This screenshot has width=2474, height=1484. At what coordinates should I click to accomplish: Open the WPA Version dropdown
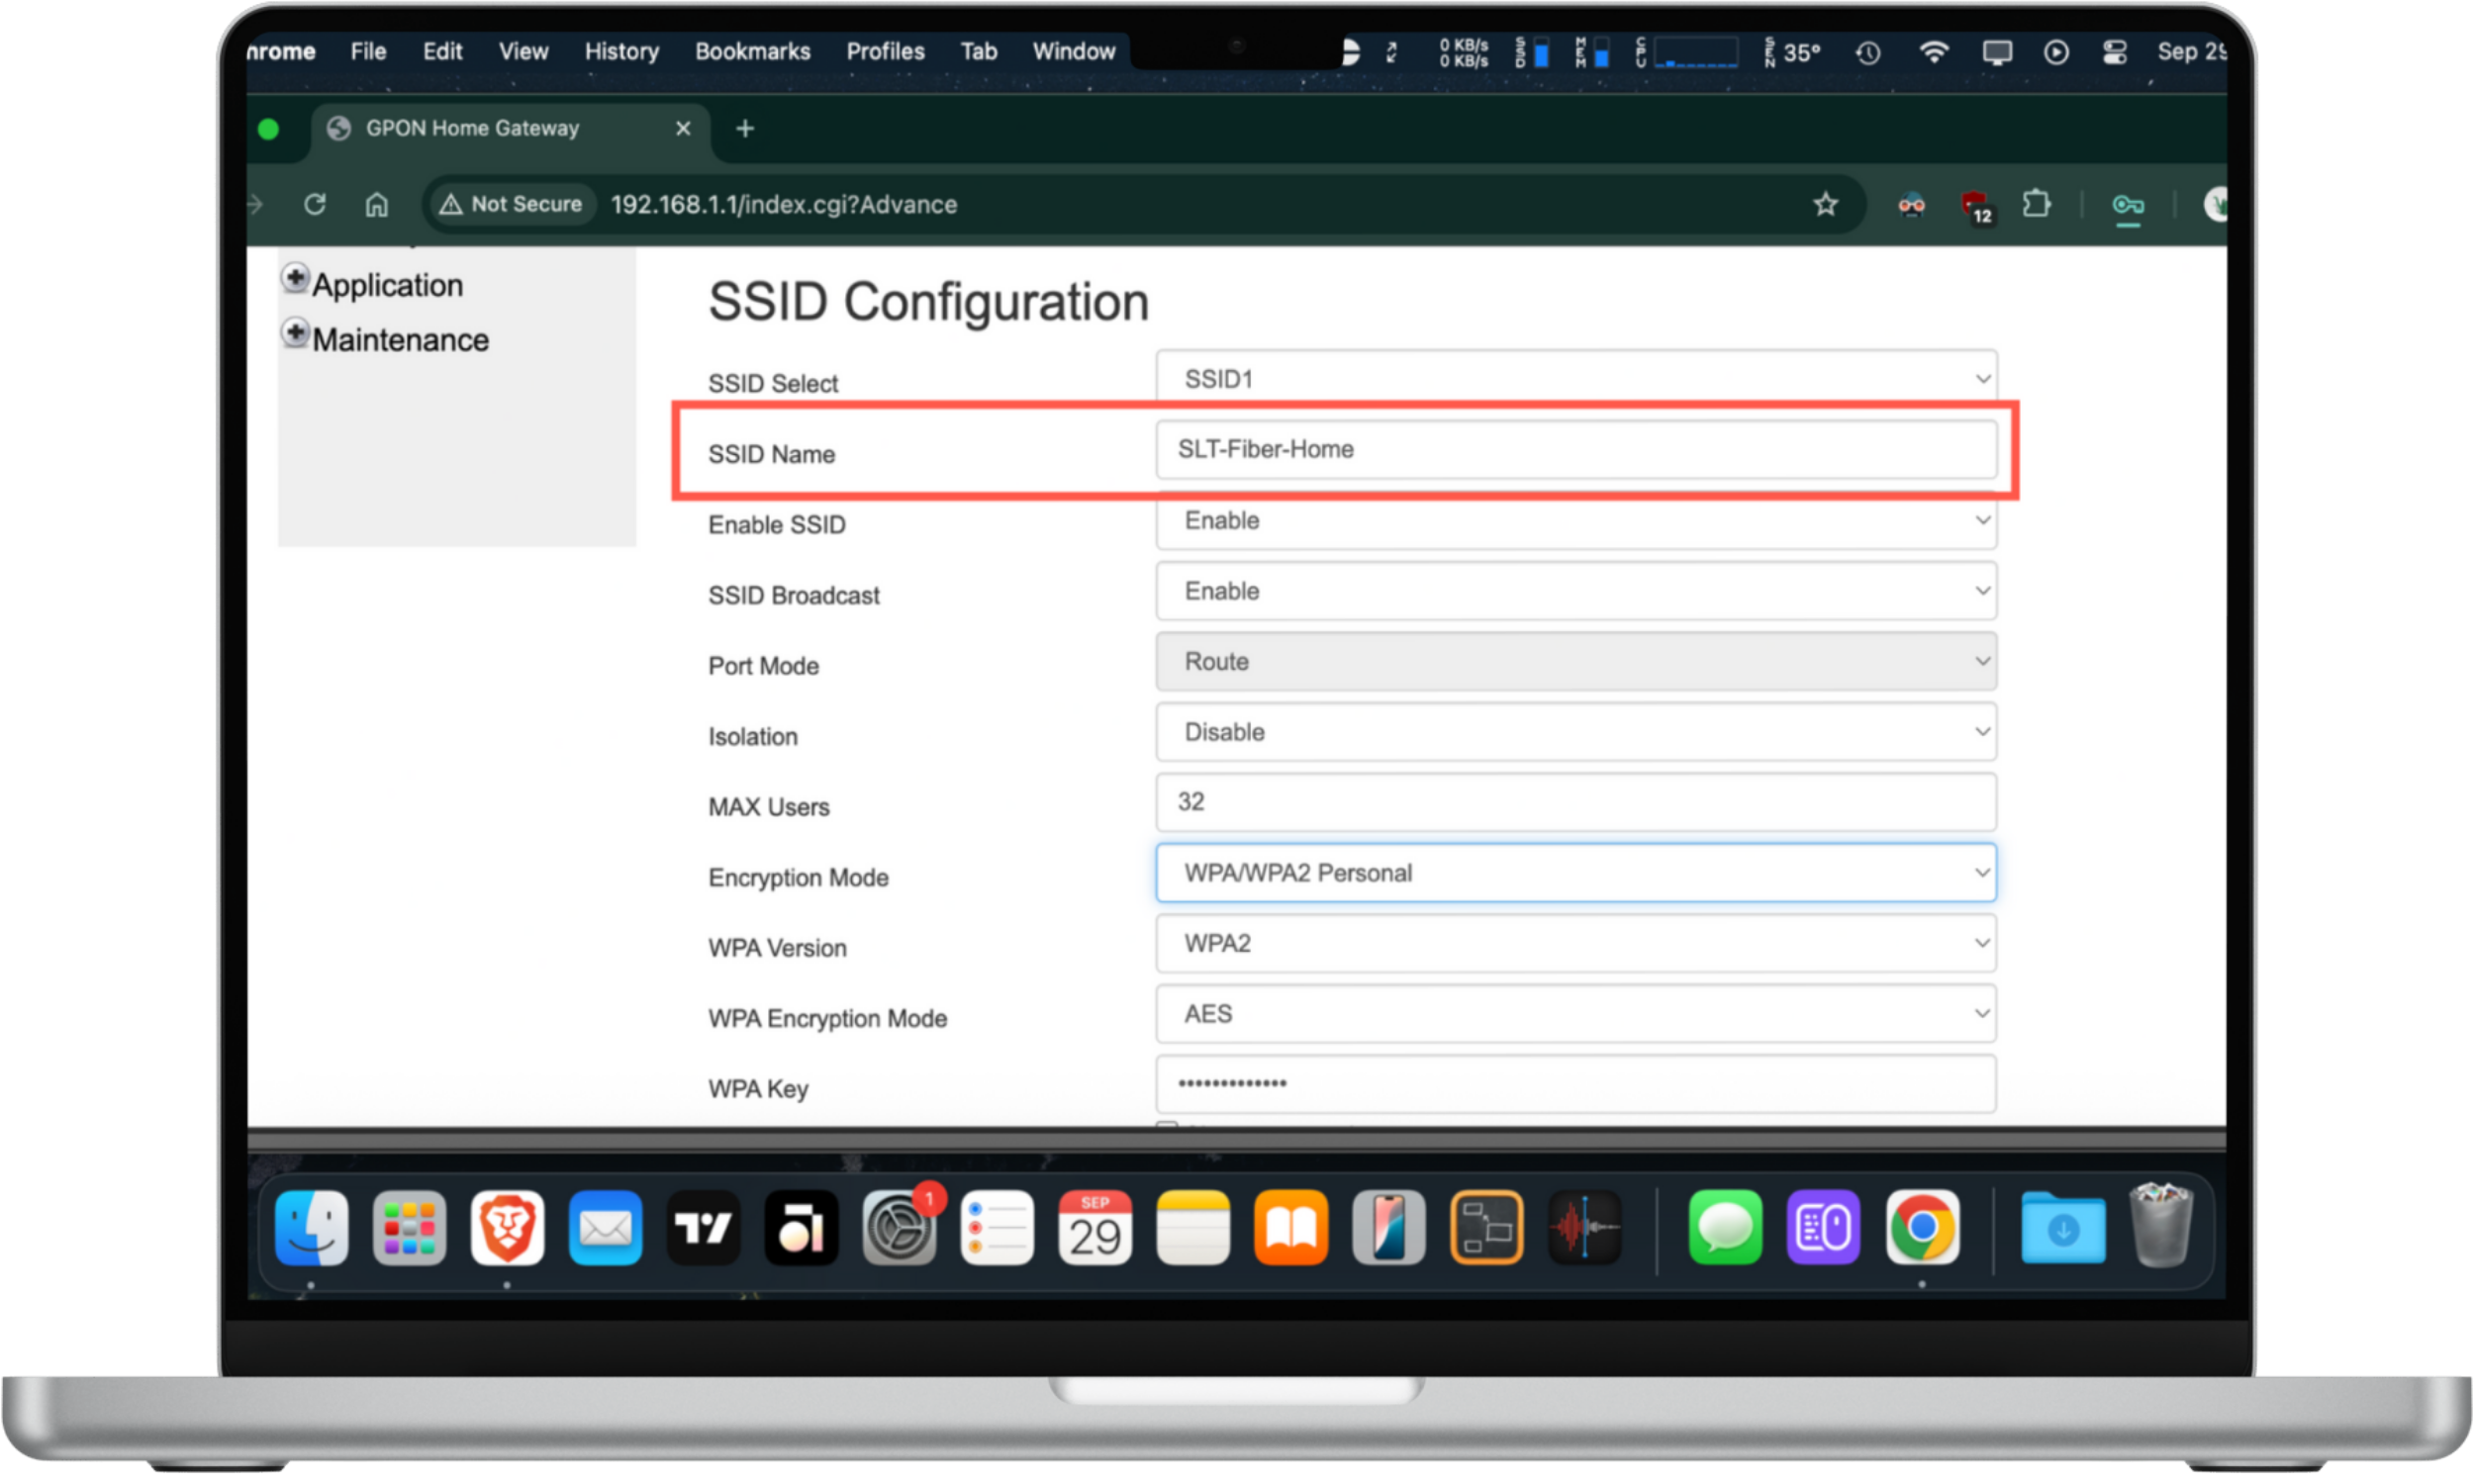pyautogui.click(x=1576, y=943)
